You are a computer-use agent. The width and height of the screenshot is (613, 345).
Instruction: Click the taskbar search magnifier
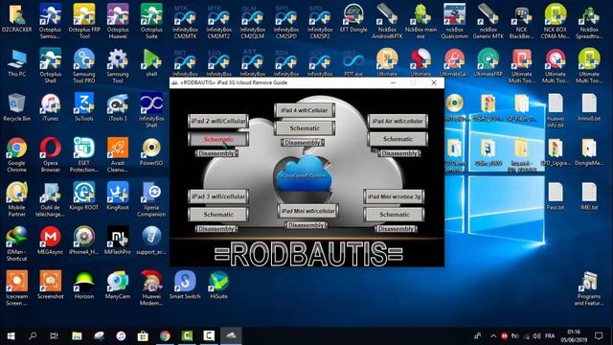coord(33,335)
